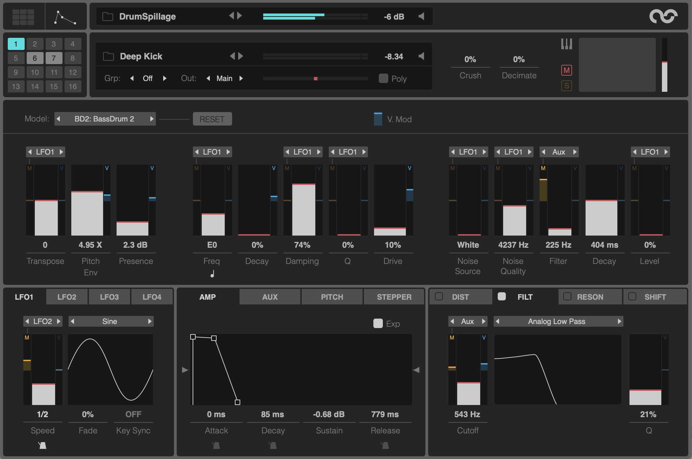Switch to the STEPPER tab

[394, 297]
